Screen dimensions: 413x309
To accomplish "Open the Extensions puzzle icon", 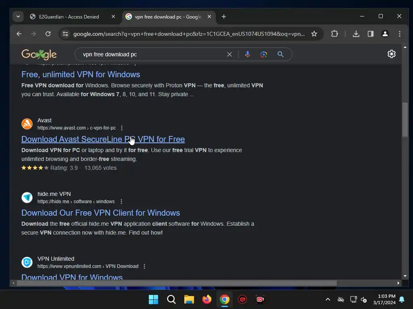I will [334, 34].
